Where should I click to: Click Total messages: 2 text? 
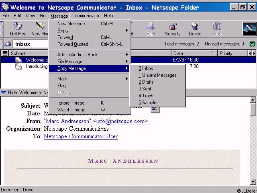tap(182, 44)
